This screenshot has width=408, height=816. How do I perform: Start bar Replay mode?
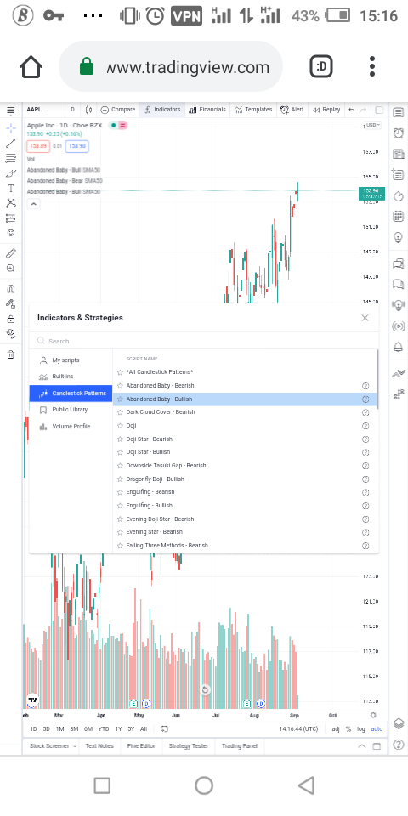click(x=326, y=110)
